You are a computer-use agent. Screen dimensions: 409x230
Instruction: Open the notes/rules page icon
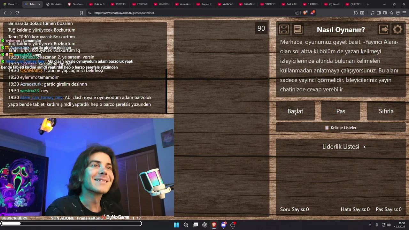[298, 29]
